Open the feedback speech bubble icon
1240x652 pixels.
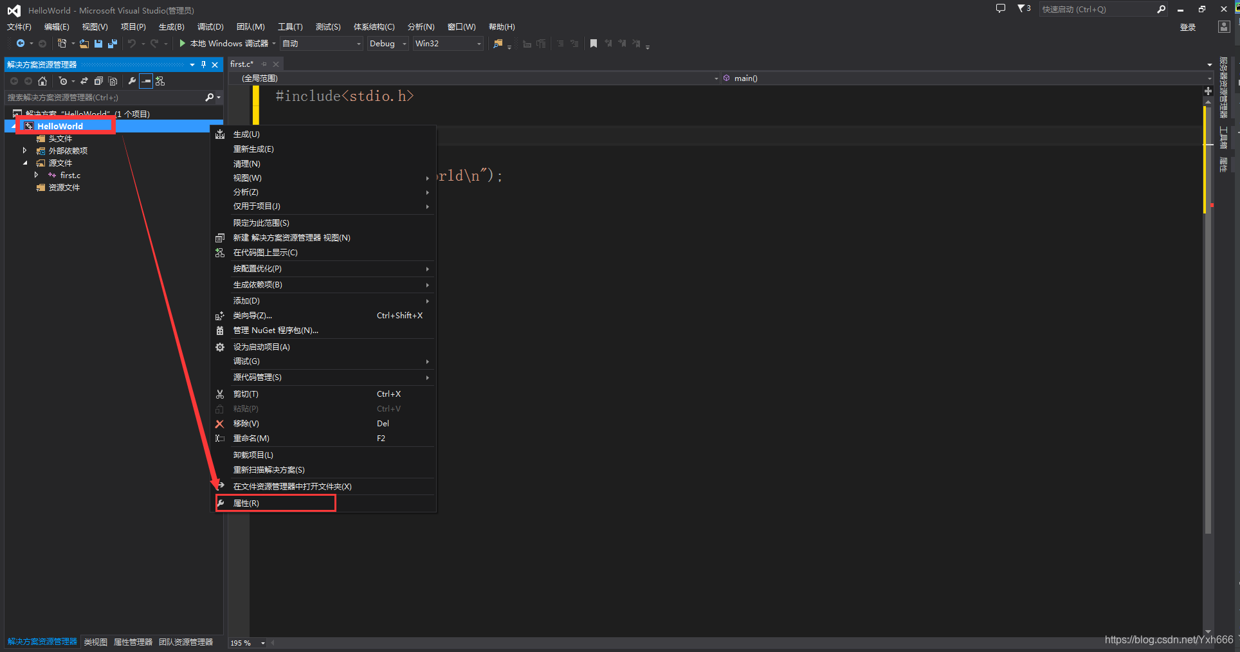(x=1000, y=8)
